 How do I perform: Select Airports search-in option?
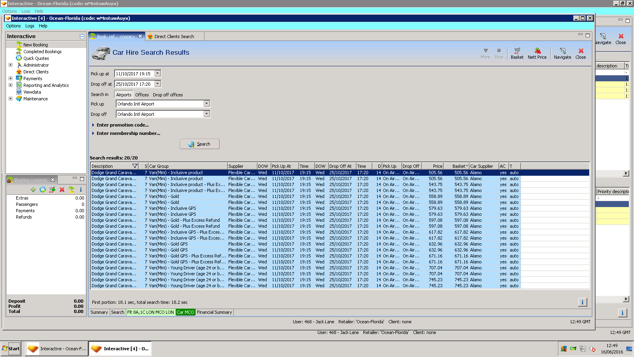click(x=124, y=95)
